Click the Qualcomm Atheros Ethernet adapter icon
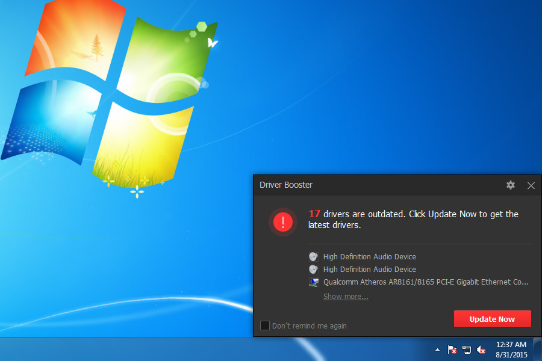Screen dimensions: 542x361 (x=313, y=282)
